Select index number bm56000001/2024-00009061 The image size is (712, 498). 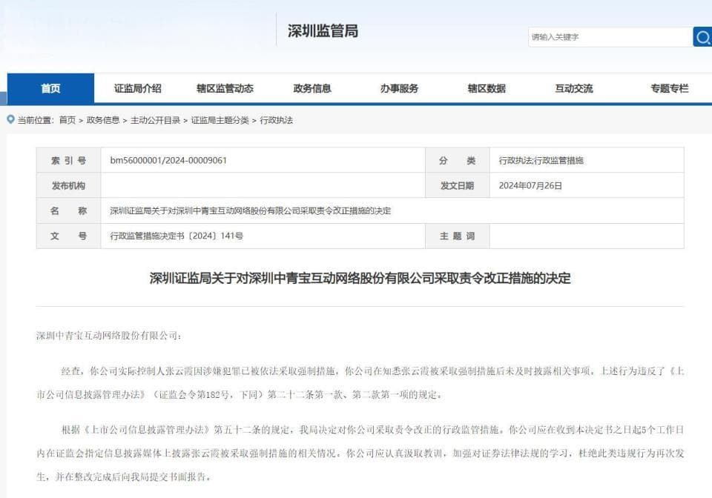pyautogui.click(x=168, y=160)
